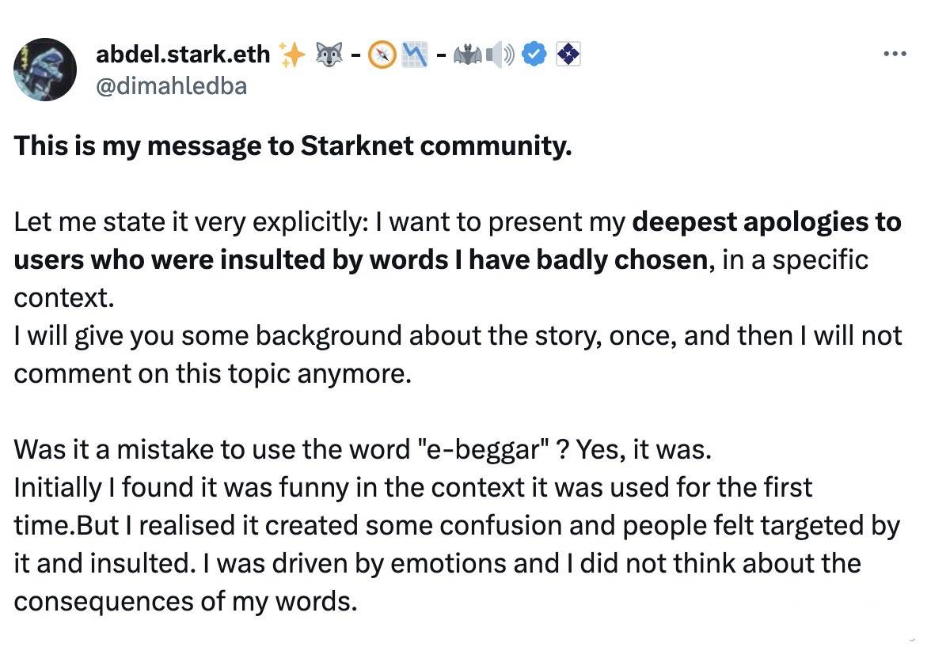Click the 'consequences of my words.' line
The height and width of the screenshot is (658, 931).
click(186, 602)
